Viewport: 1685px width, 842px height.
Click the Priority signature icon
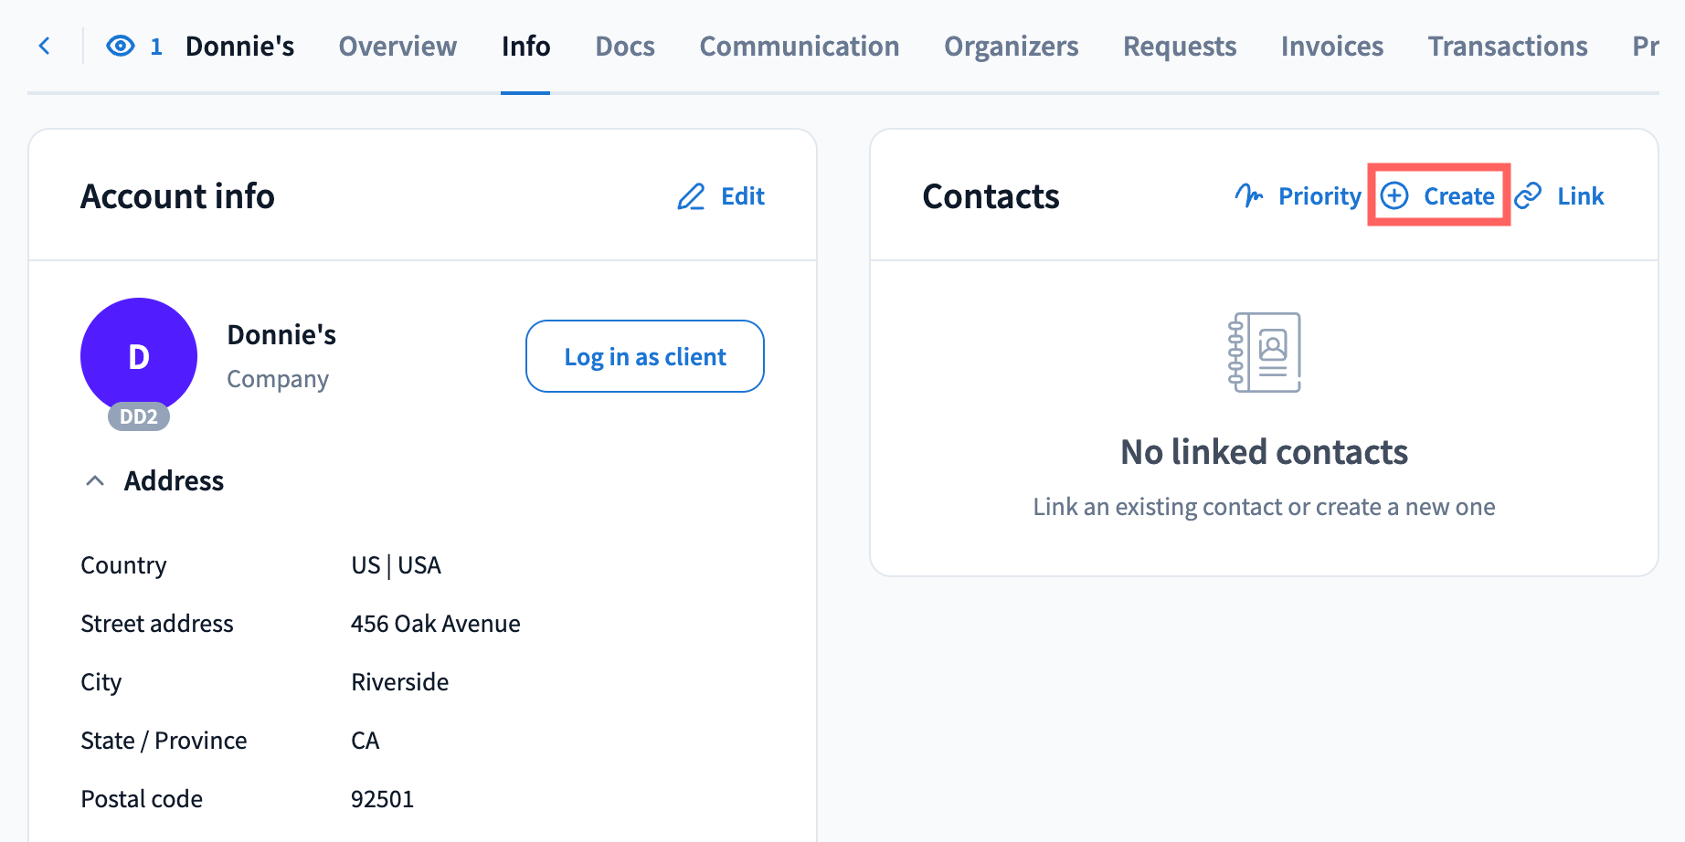coord(1248,195)
